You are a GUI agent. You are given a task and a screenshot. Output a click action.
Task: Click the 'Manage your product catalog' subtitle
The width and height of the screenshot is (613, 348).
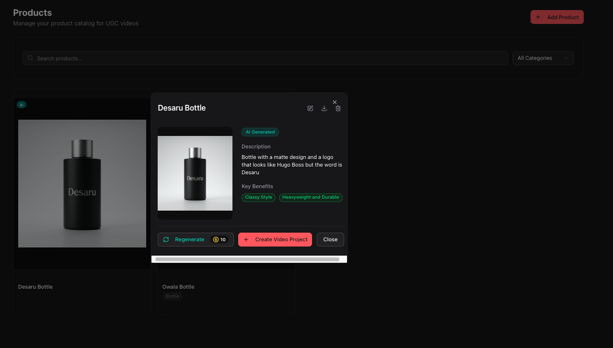pyautogui.click(x=76, y=23)
